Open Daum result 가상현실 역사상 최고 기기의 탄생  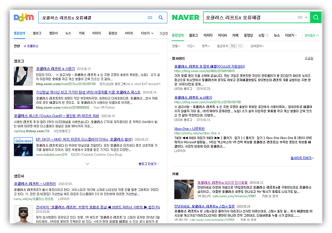88,92
